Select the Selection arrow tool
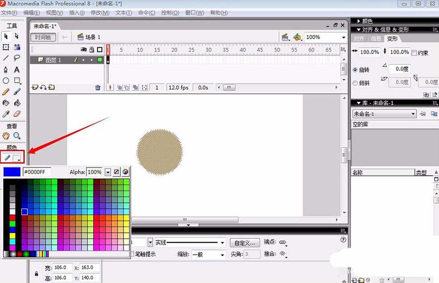The image size is (439, 283). (6, 36)
